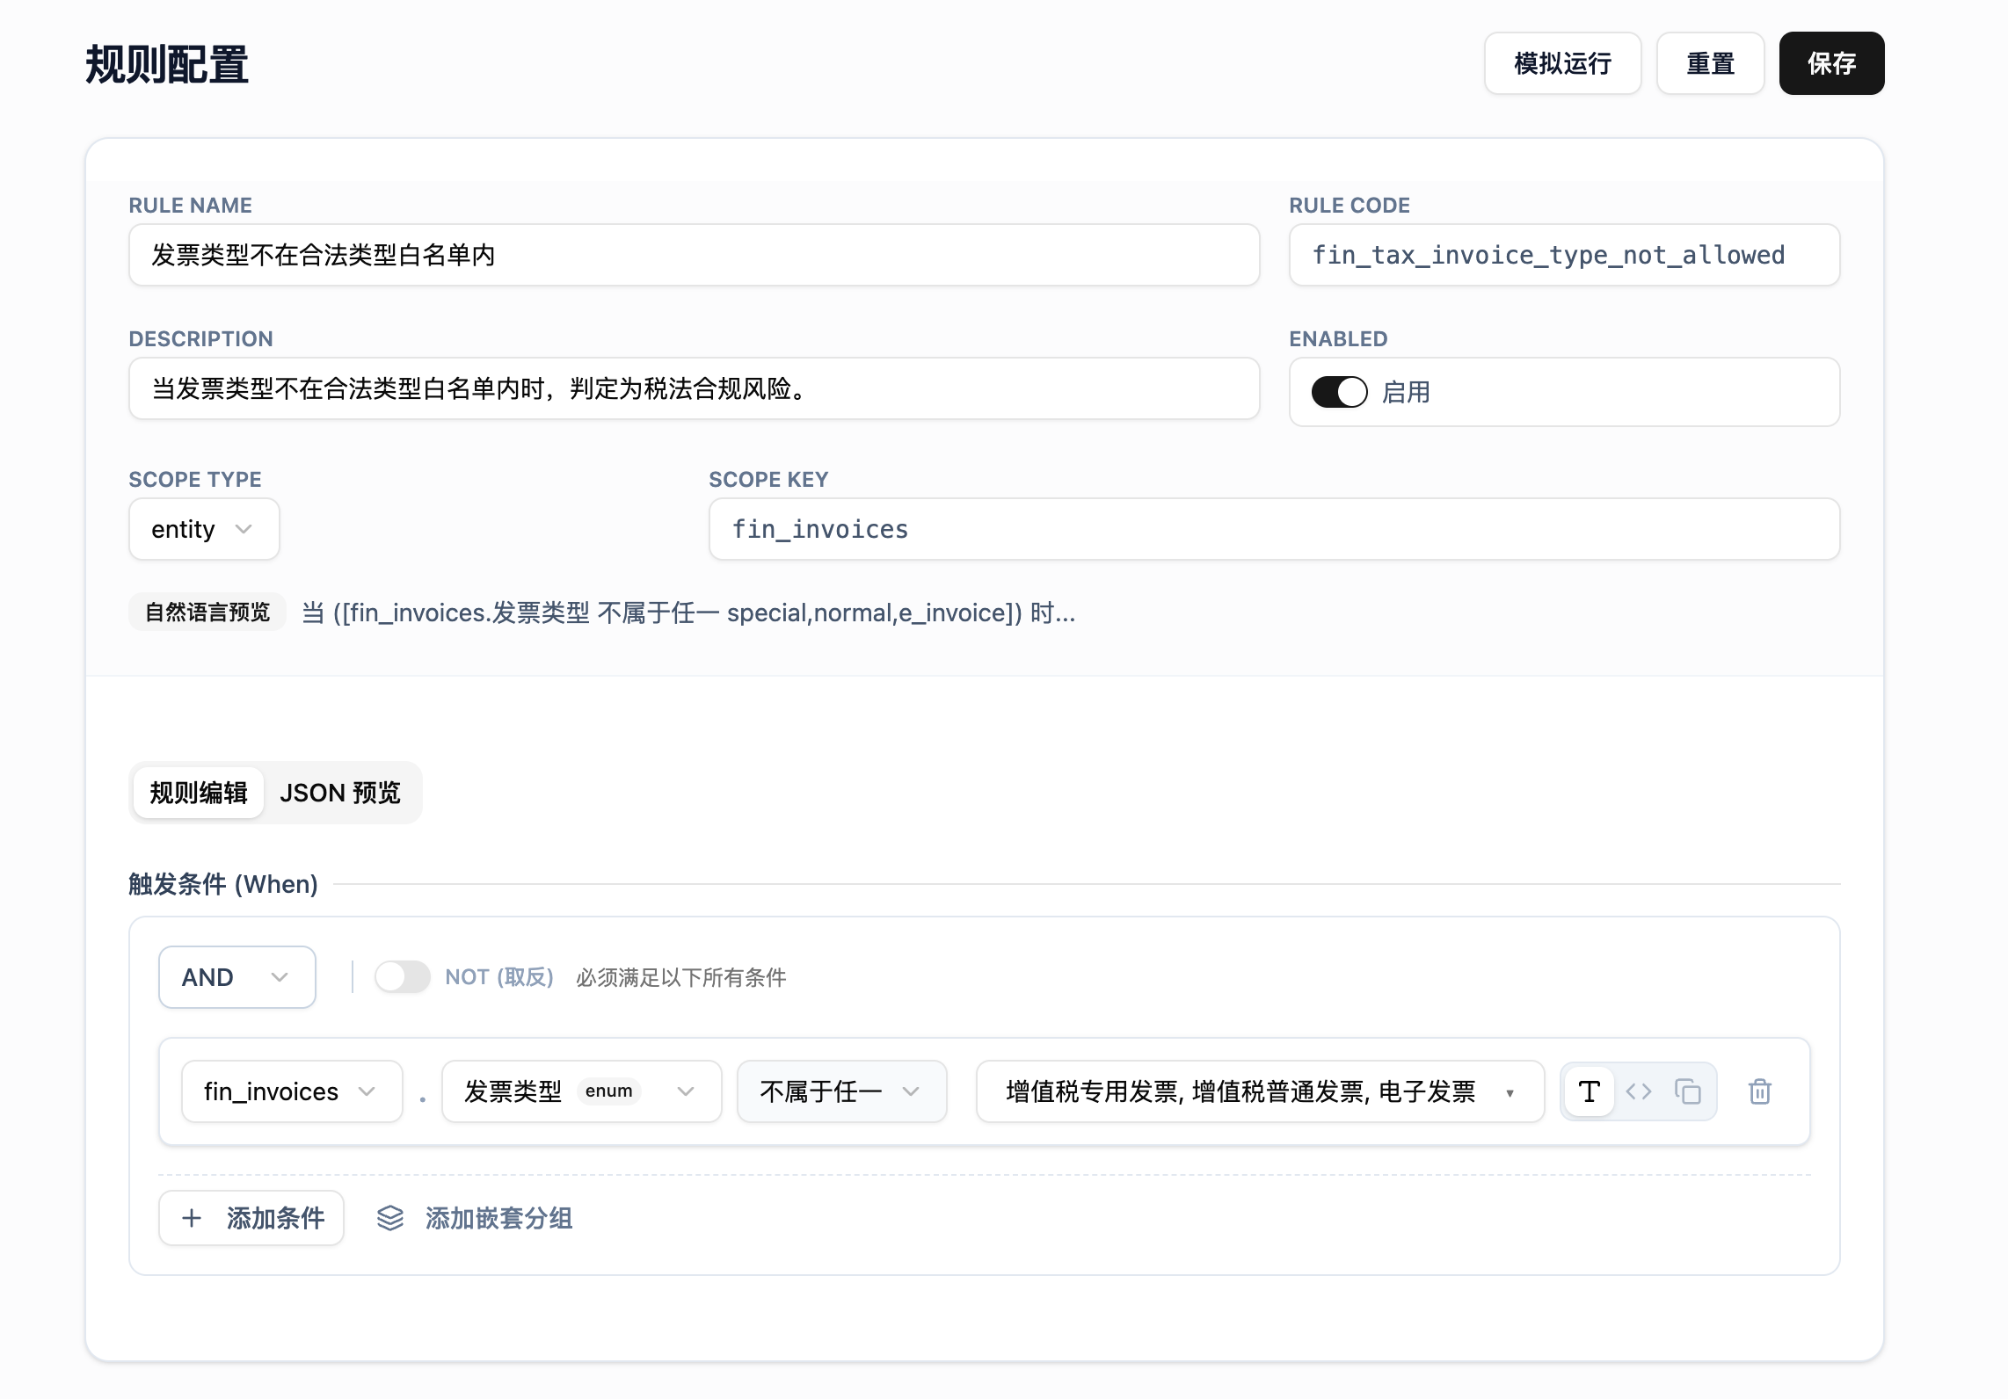This screenshot has width=2008, height=1399.
Task: Toggle the AND group negation control
Action: 403,977
